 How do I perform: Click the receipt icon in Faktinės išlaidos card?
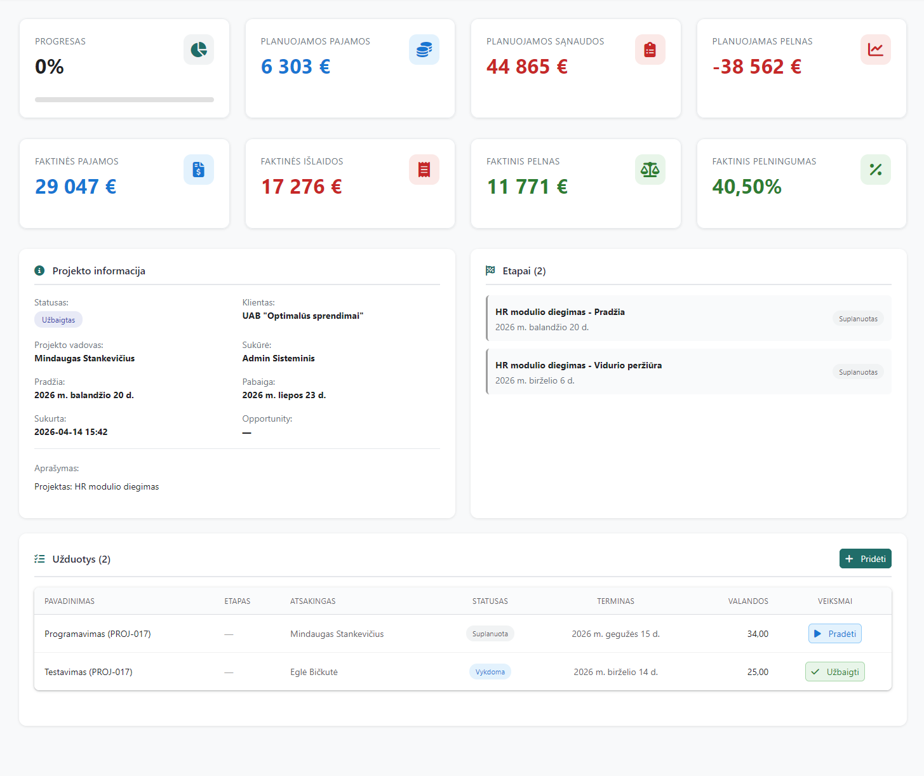tap(424, 170)
